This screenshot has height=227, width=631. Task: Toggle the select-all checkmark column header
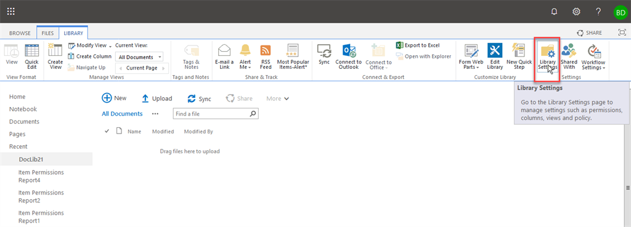(107, 131)
